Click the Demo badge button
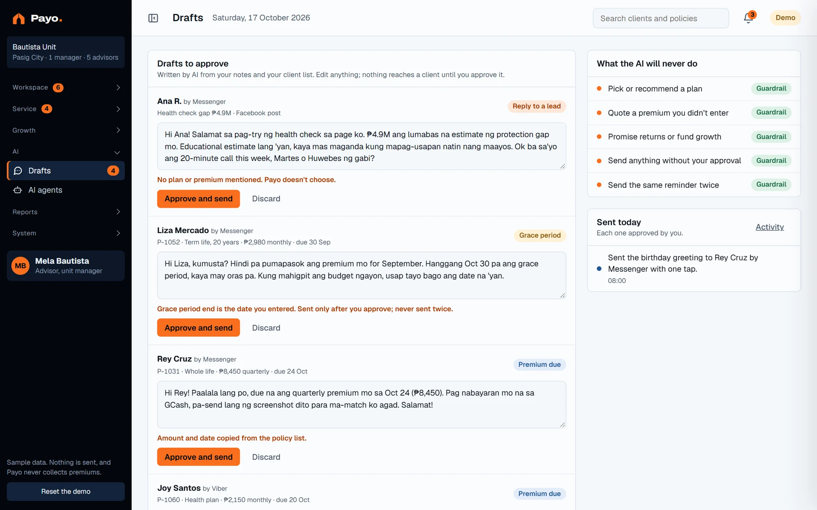The height and width of the screenshot is (510, 817). click(785, 18)
